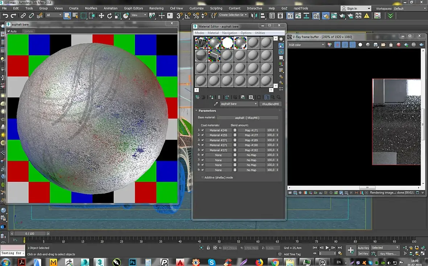The image size is (428, 266).
Task: Open the Rendering menu
Action: point(156,8)
